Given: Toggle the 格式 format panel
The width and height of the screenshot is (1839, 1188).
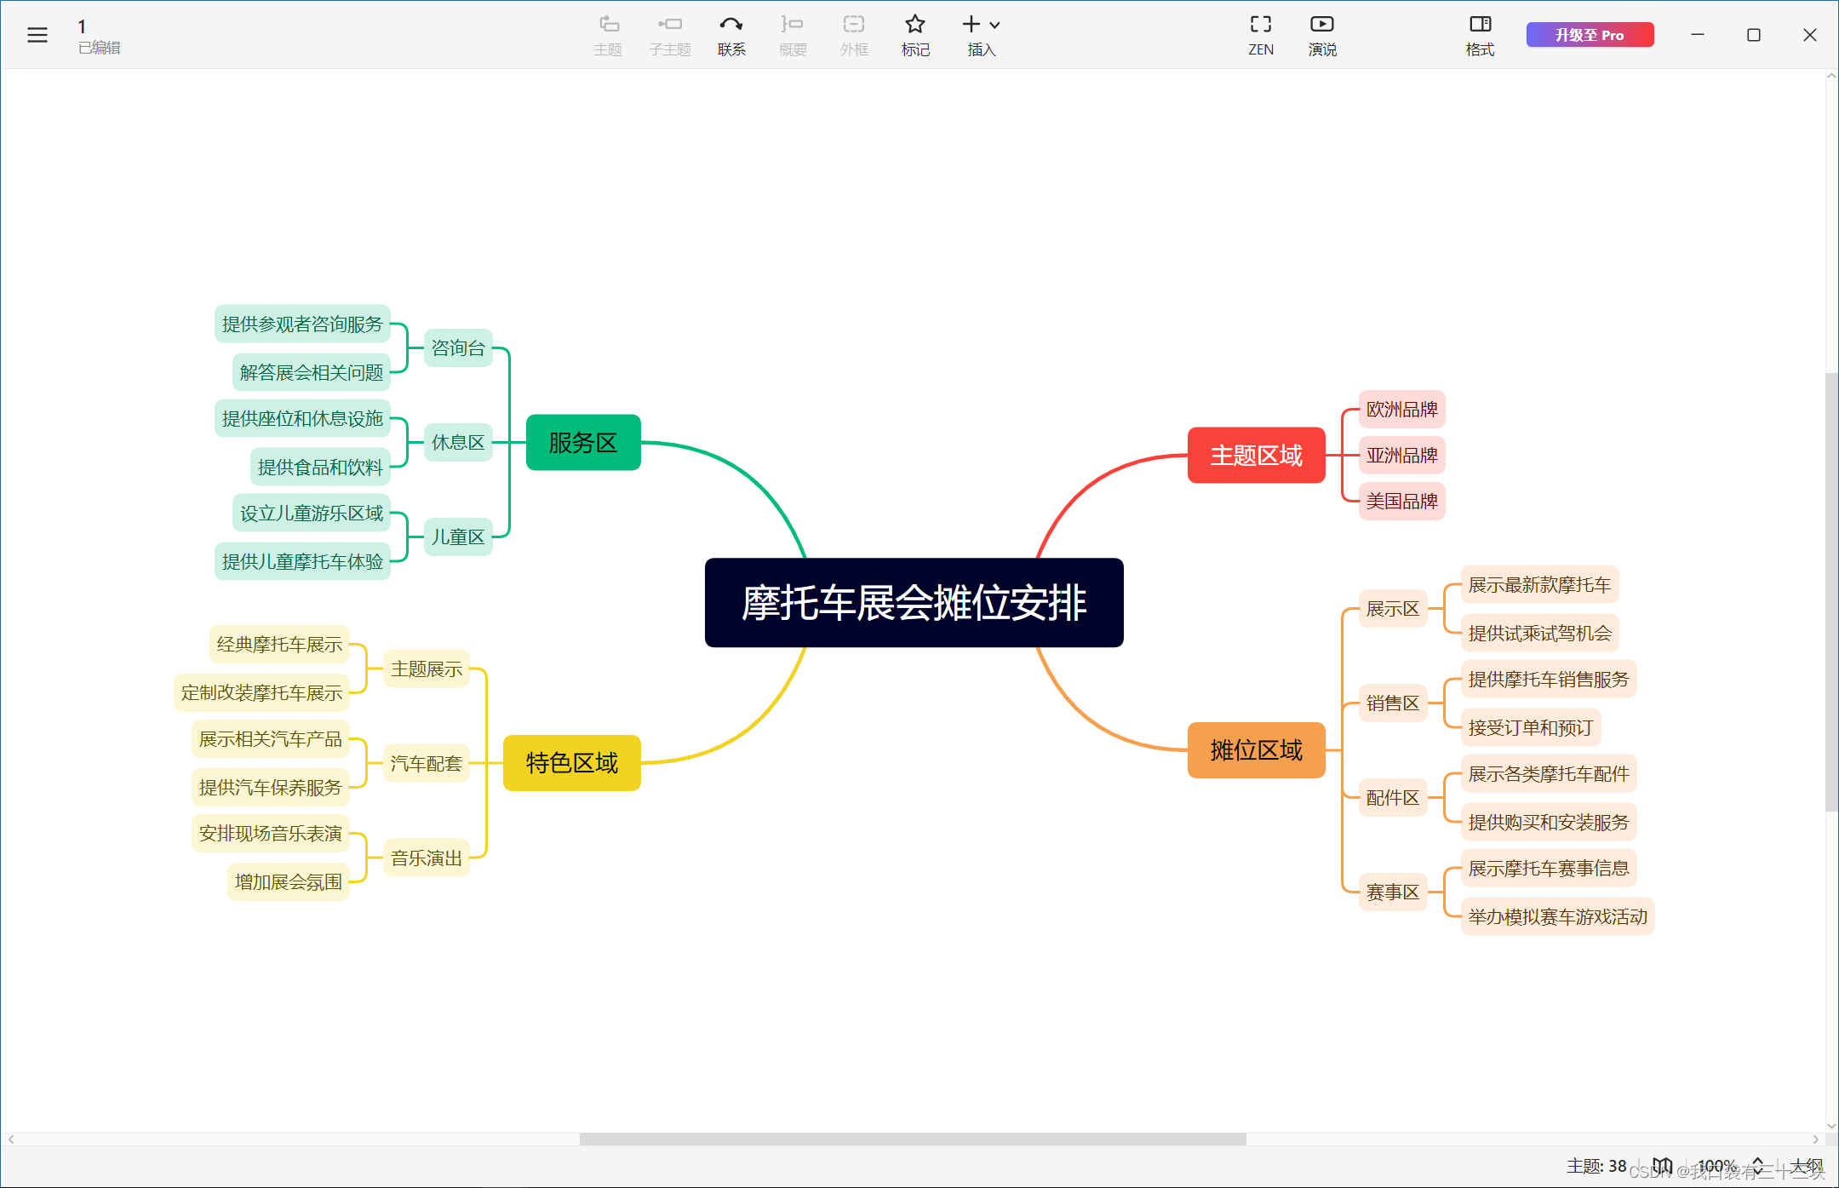Looking at the screenshot, I should [x=1481, y=36].
